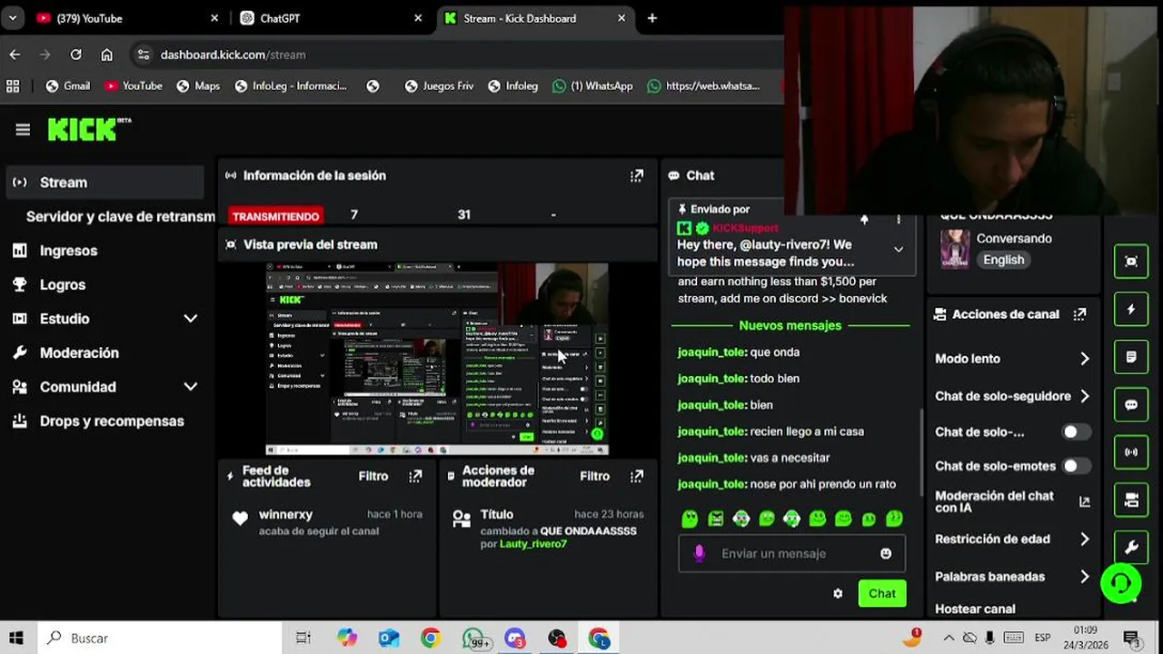Screen dimensions: 1163x654
Task: Open the green headset support bubble
Action: [x=1121, y=583]
